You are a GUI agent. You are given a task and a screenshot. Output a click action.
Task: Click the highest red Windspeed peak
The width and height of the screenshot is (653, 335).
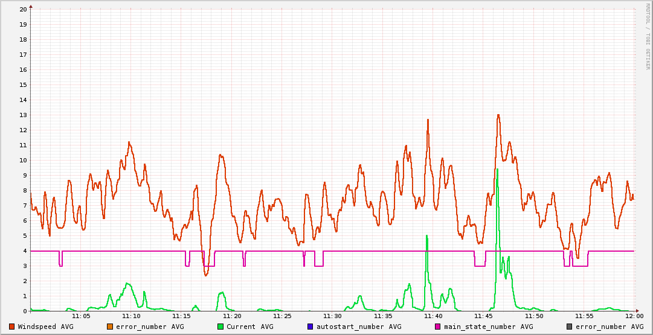[498, 115]
